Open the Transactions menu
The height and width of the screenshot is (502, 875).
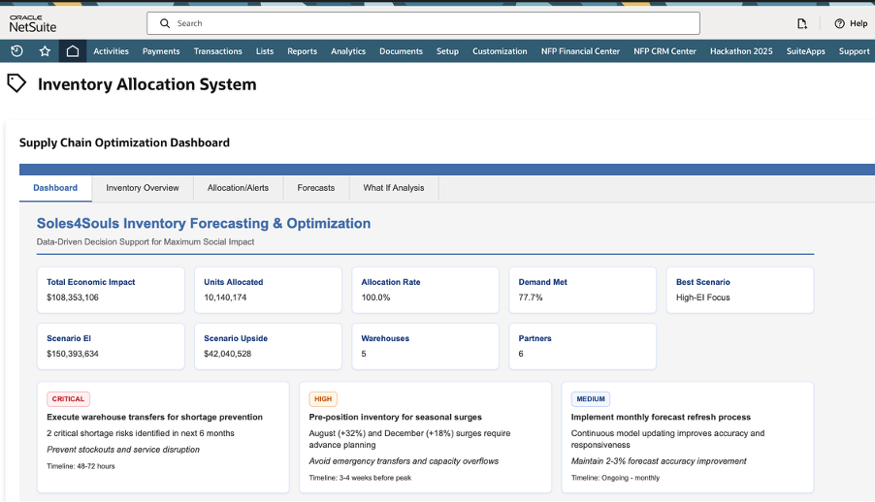pos(217,51)
